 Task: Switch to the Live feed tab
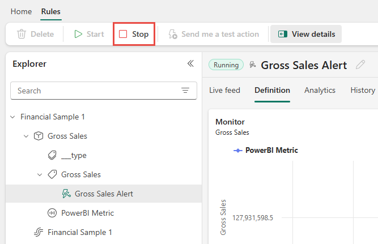pyautogui.click(x=224, y=90)
